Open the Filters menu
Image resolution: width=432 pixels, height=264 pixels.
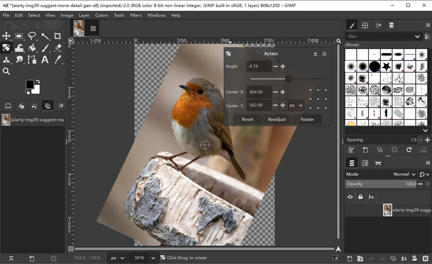pos(136,15)
